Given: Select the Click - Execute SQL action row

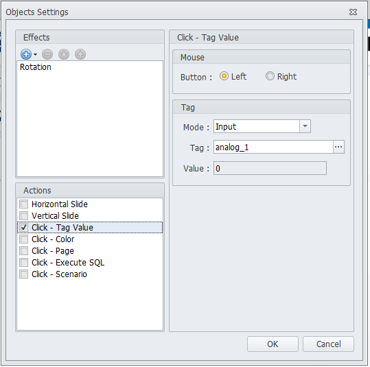Looking at the screenshot, I should point(90,263).
